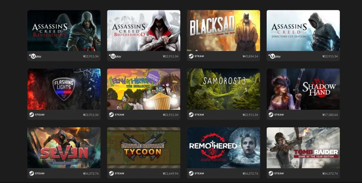Image resolution: width=362 pixels, height=183 pixels.
Task: Open Remothered Broken Porcelain thumbnail
Action: (224, 148)
